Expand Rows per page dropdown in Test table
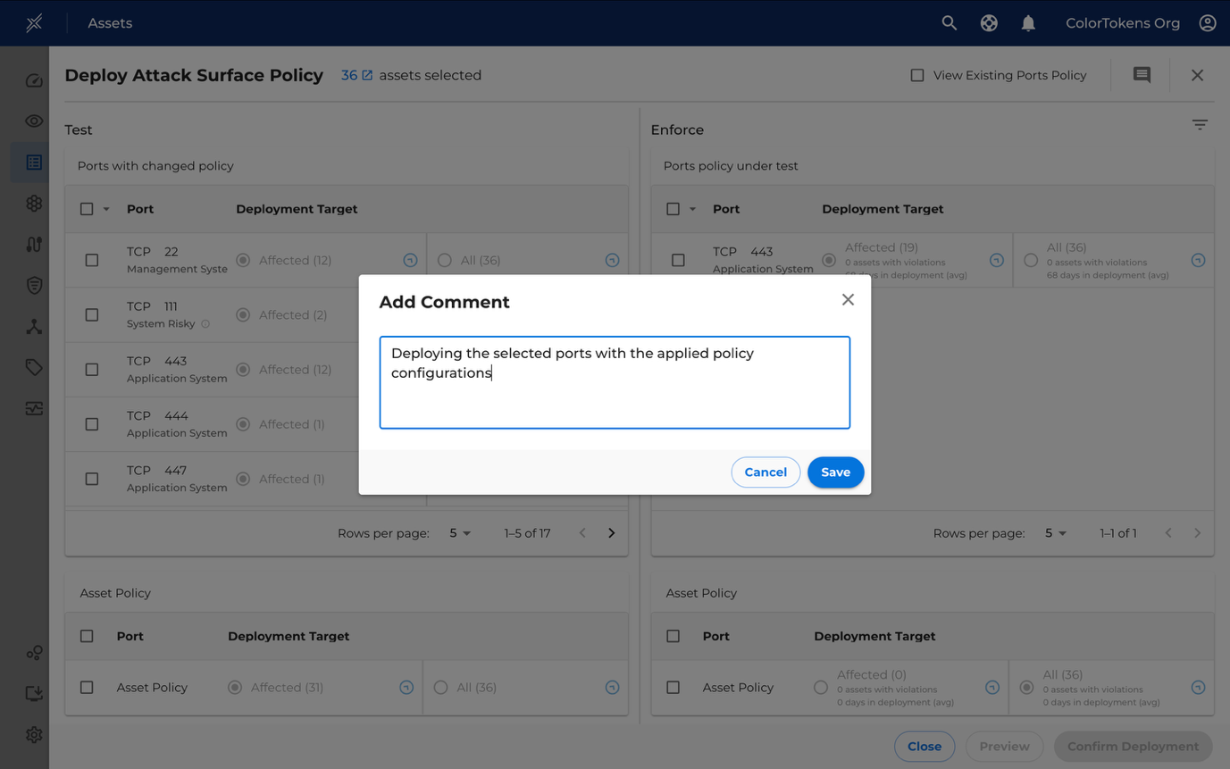The width and height of the screenshot is (1230, 769). pyautogui.click(x=460, y=533)
